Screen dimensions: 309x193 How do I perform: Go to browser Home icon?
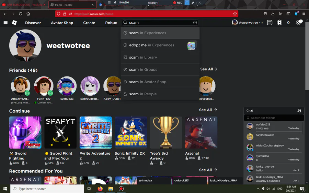(x=28, y=14)
